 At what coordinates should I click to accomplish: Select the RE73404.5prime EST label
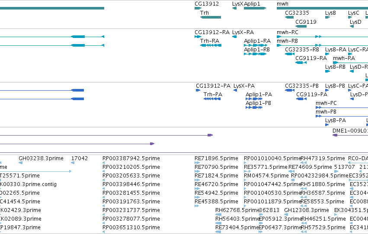[237, 228]
